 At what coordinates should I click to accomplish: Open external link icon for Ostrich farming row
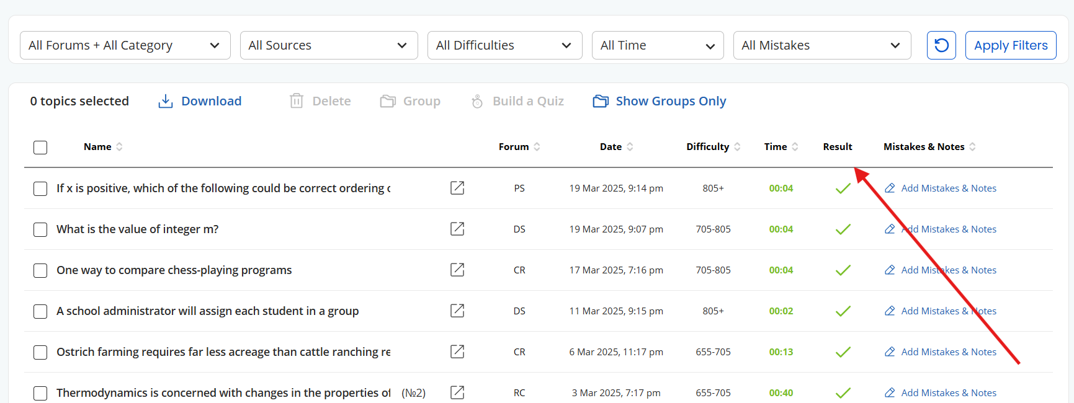pyautogui.click(x=457, y=352)
